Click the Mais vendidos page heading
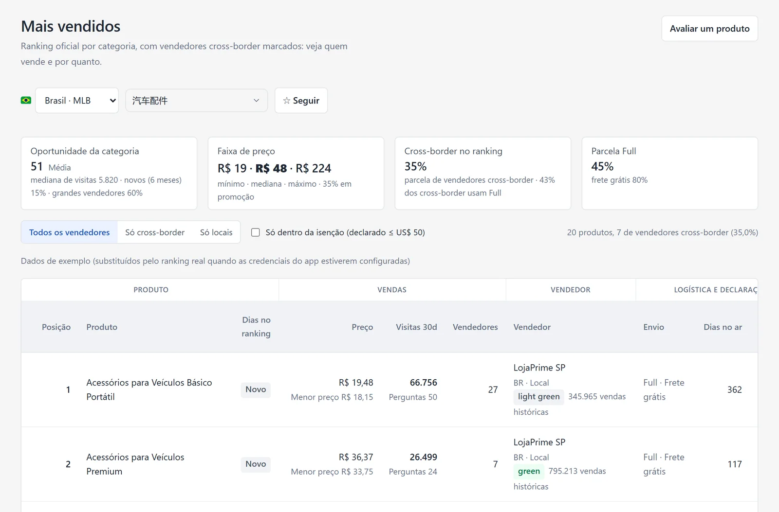Image resolution: width=779 pixels, height=512 pixels. tap(71, 26)
